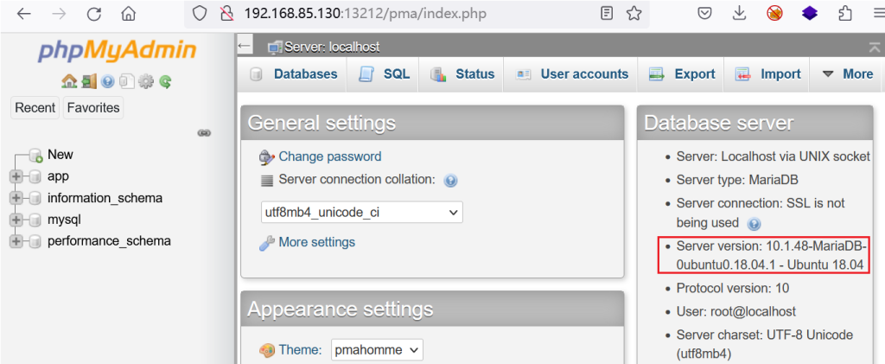Expand the app database tree node
885x364 pixels.
16,176
